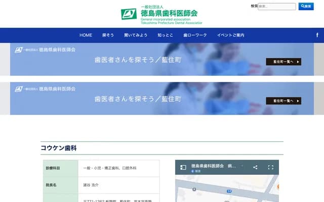Focus the 検索 search input field
The image size is (324, 202).
click(277, 7)
